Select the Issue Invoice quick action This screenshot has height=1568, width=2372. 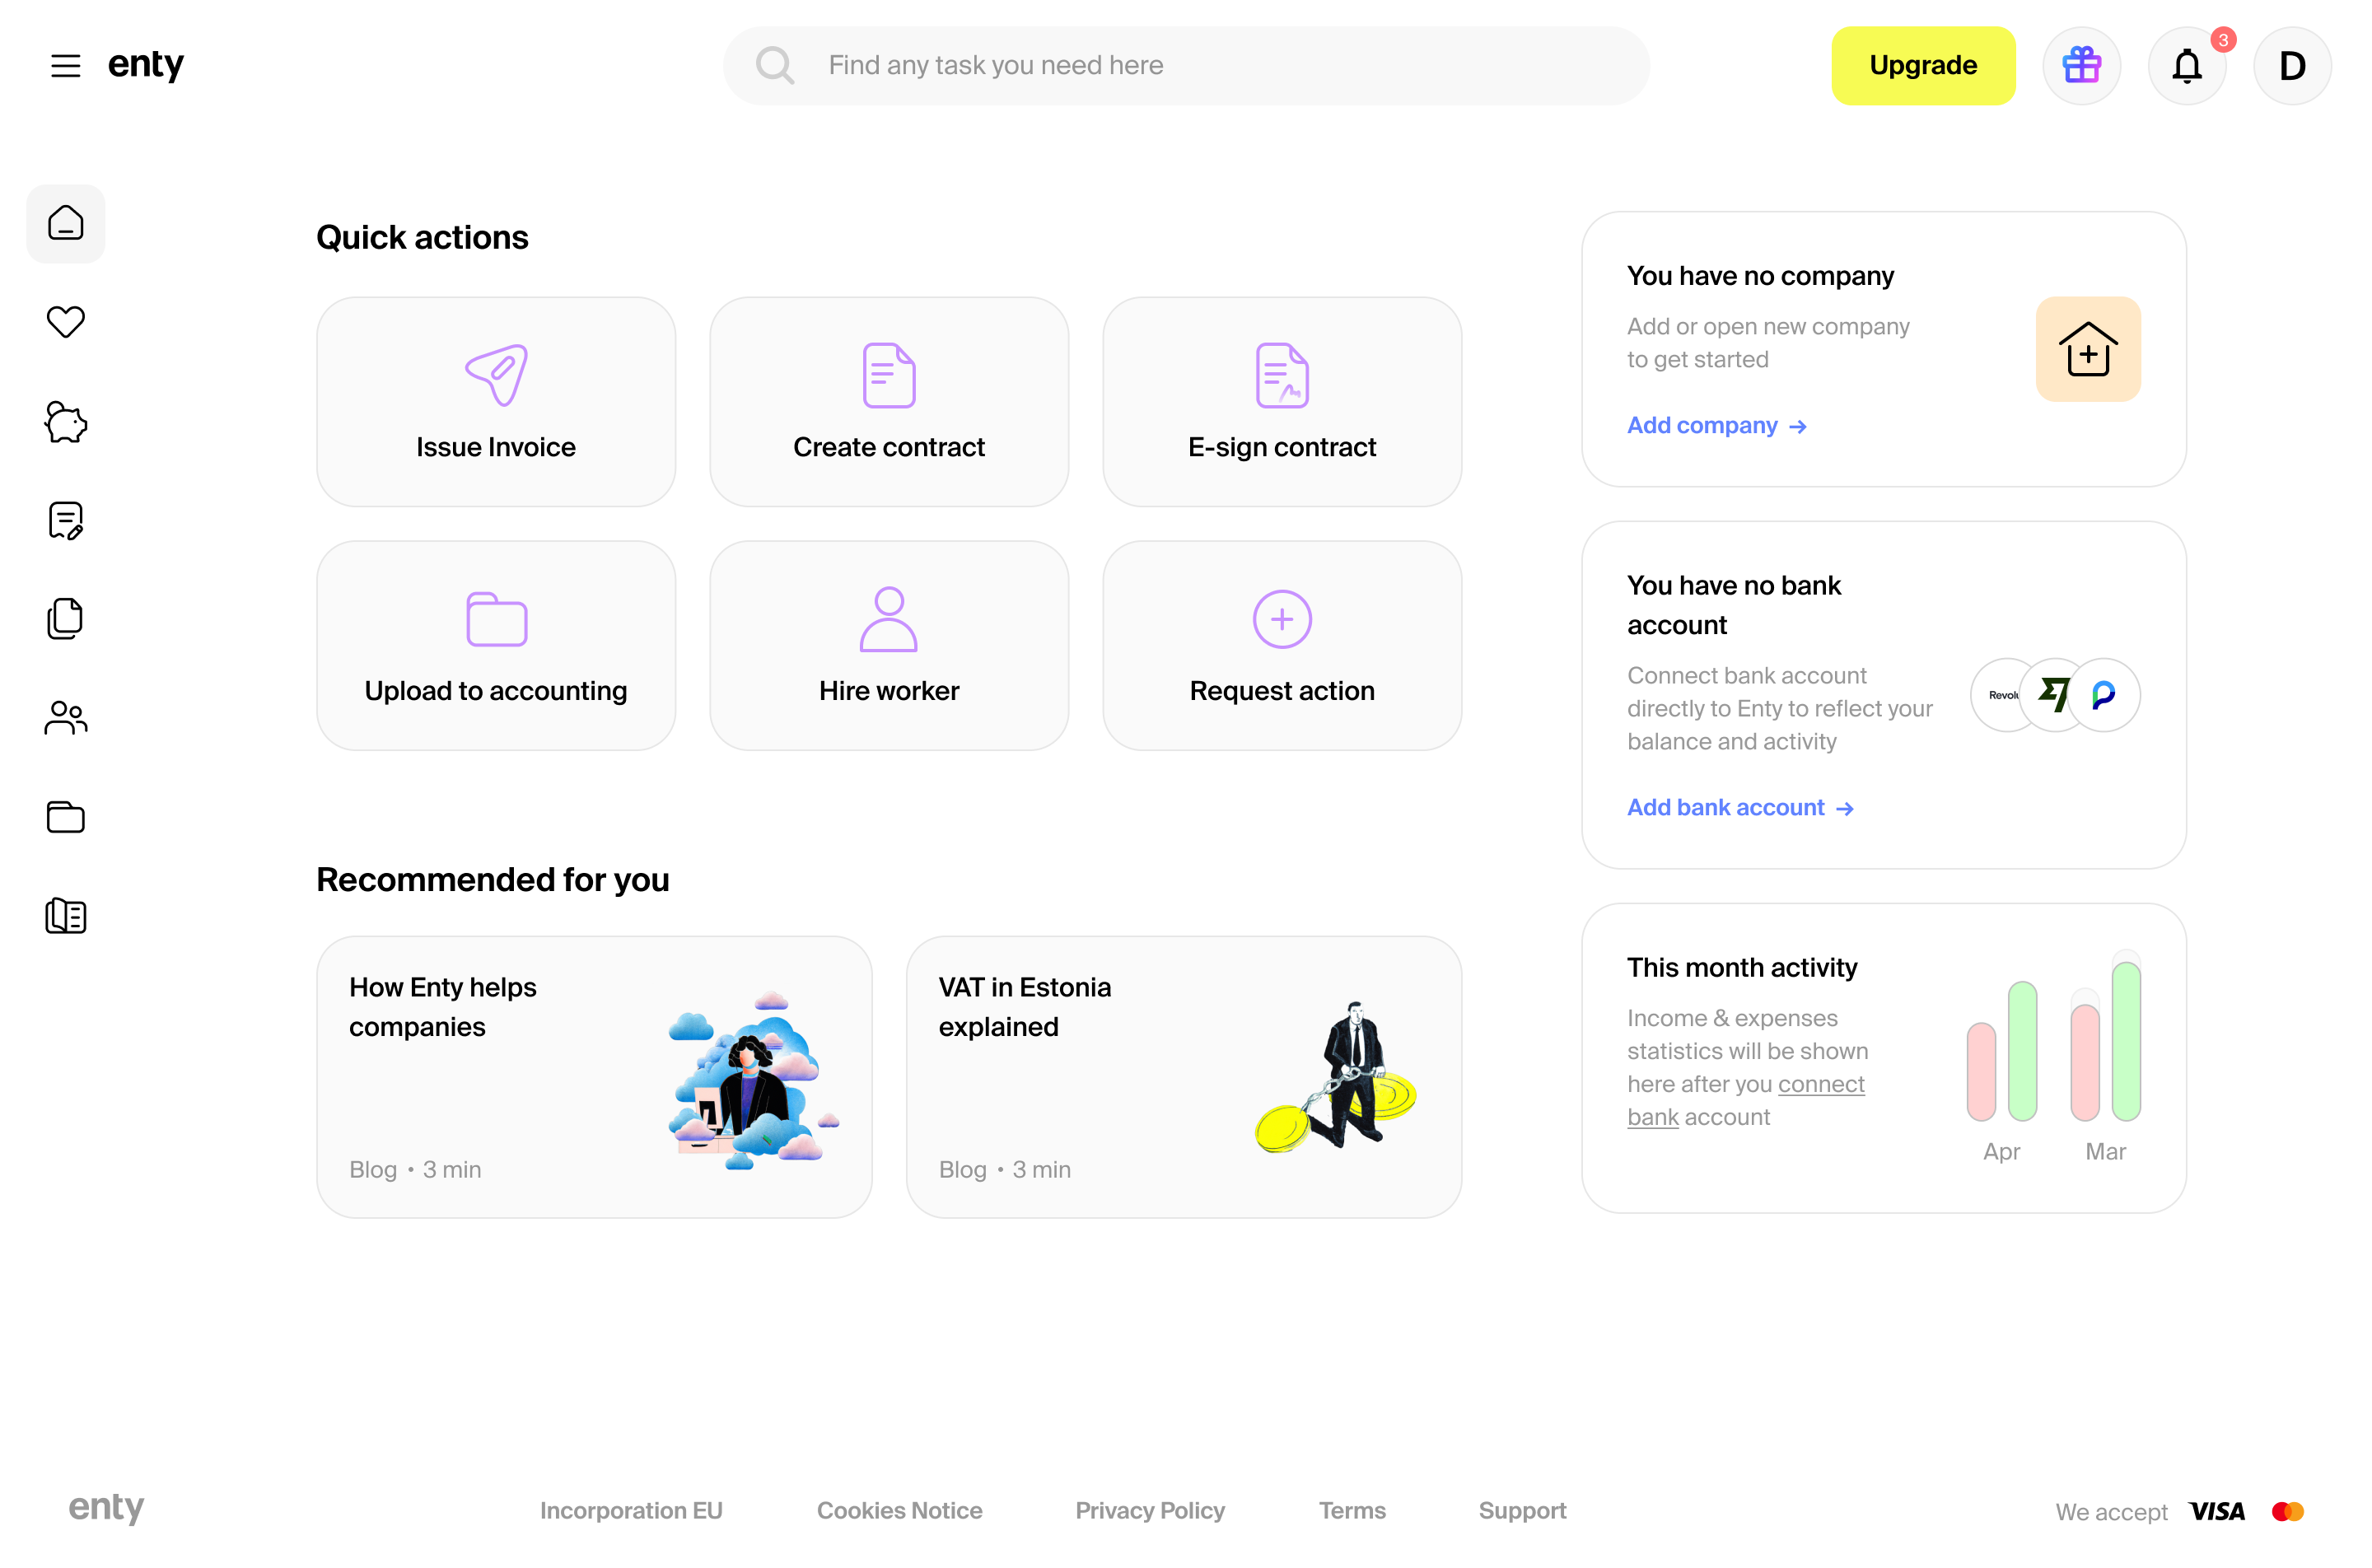coord(496,402)
